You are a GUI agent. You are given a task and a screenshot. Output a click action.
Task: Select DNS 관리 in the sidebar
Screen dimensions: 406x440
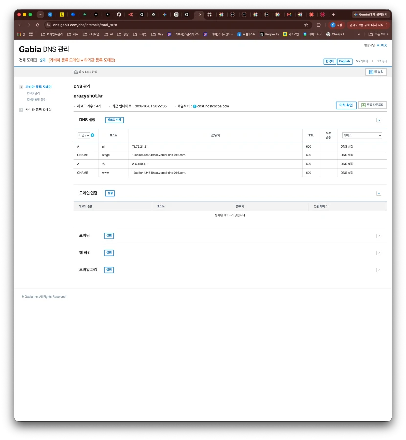click(x=33, y=93)
